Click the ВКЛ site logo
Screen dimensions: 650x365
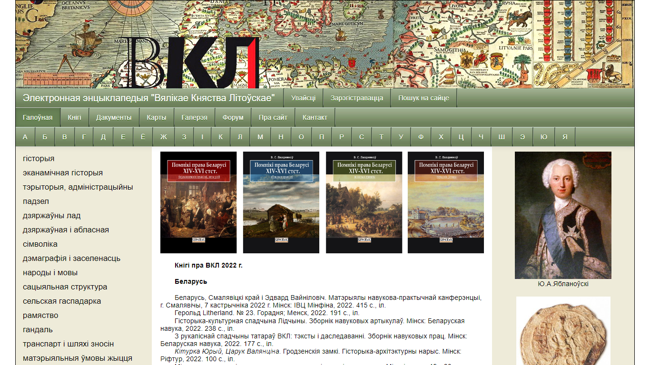(188, 62)
